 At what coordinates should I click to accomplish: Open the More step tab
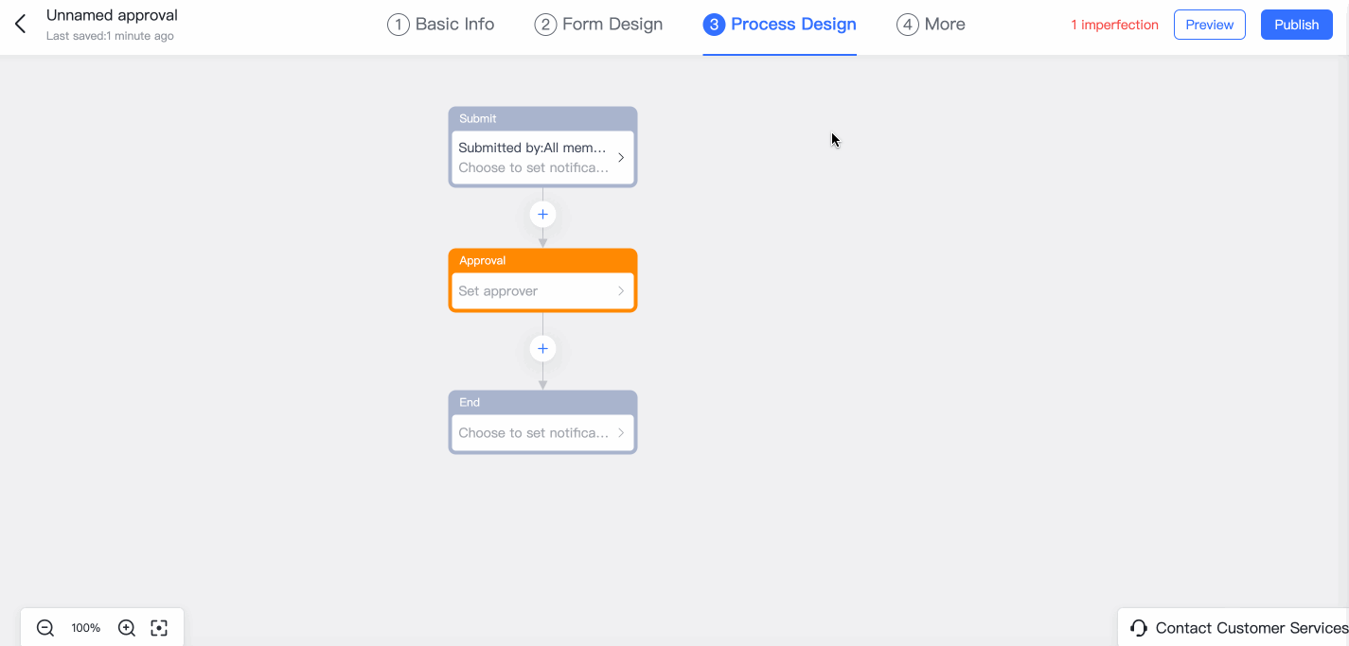pyautogui.click(x=931, y=24)
